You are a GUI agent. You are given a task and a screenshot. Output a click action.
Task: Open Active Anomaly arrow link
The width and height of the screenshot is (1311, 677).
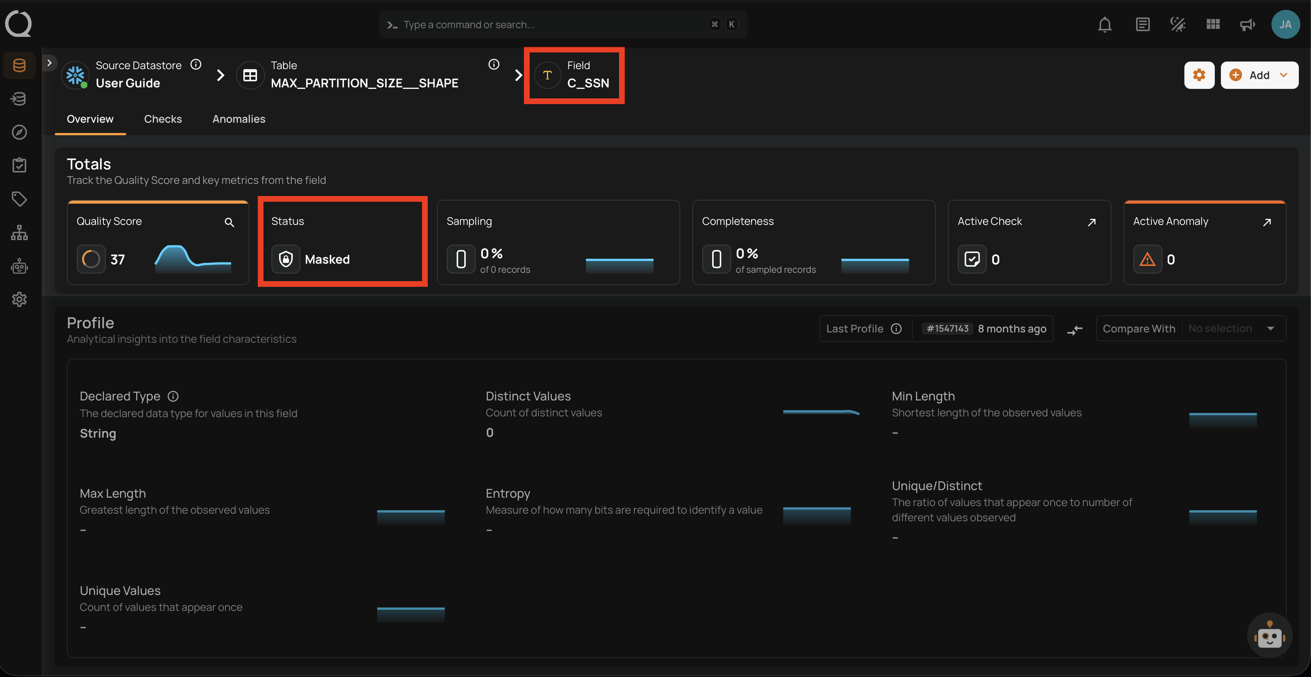1267,222
